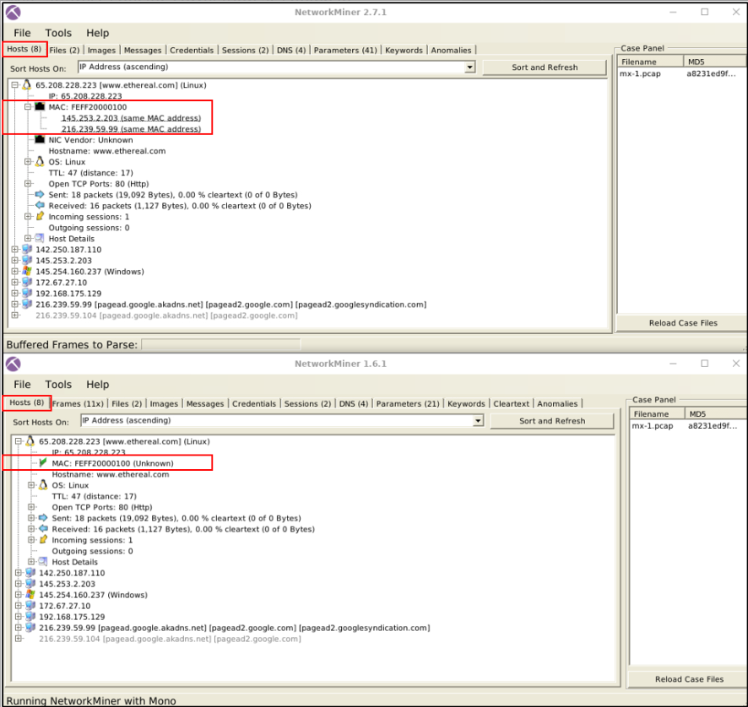Select TTL: 47 (distance: 17) row in NetworkMiner 2.7.1
Screen dimensions: 748x707
point(90,173)
